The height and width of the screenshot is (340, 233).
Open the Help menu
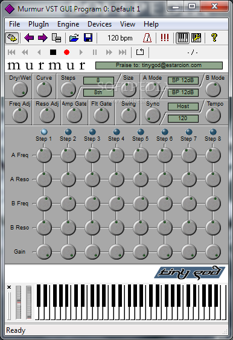point(151,24)
